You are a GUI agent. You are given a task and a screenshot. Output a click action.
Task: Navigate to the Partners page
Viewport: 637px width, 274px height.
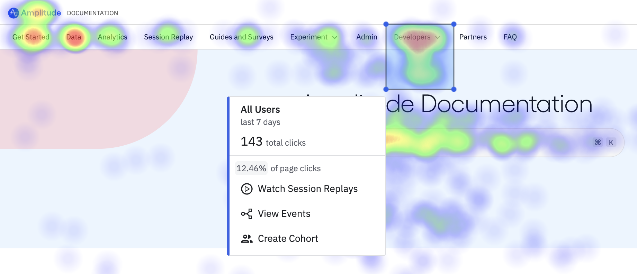click(x=473, y=37)
